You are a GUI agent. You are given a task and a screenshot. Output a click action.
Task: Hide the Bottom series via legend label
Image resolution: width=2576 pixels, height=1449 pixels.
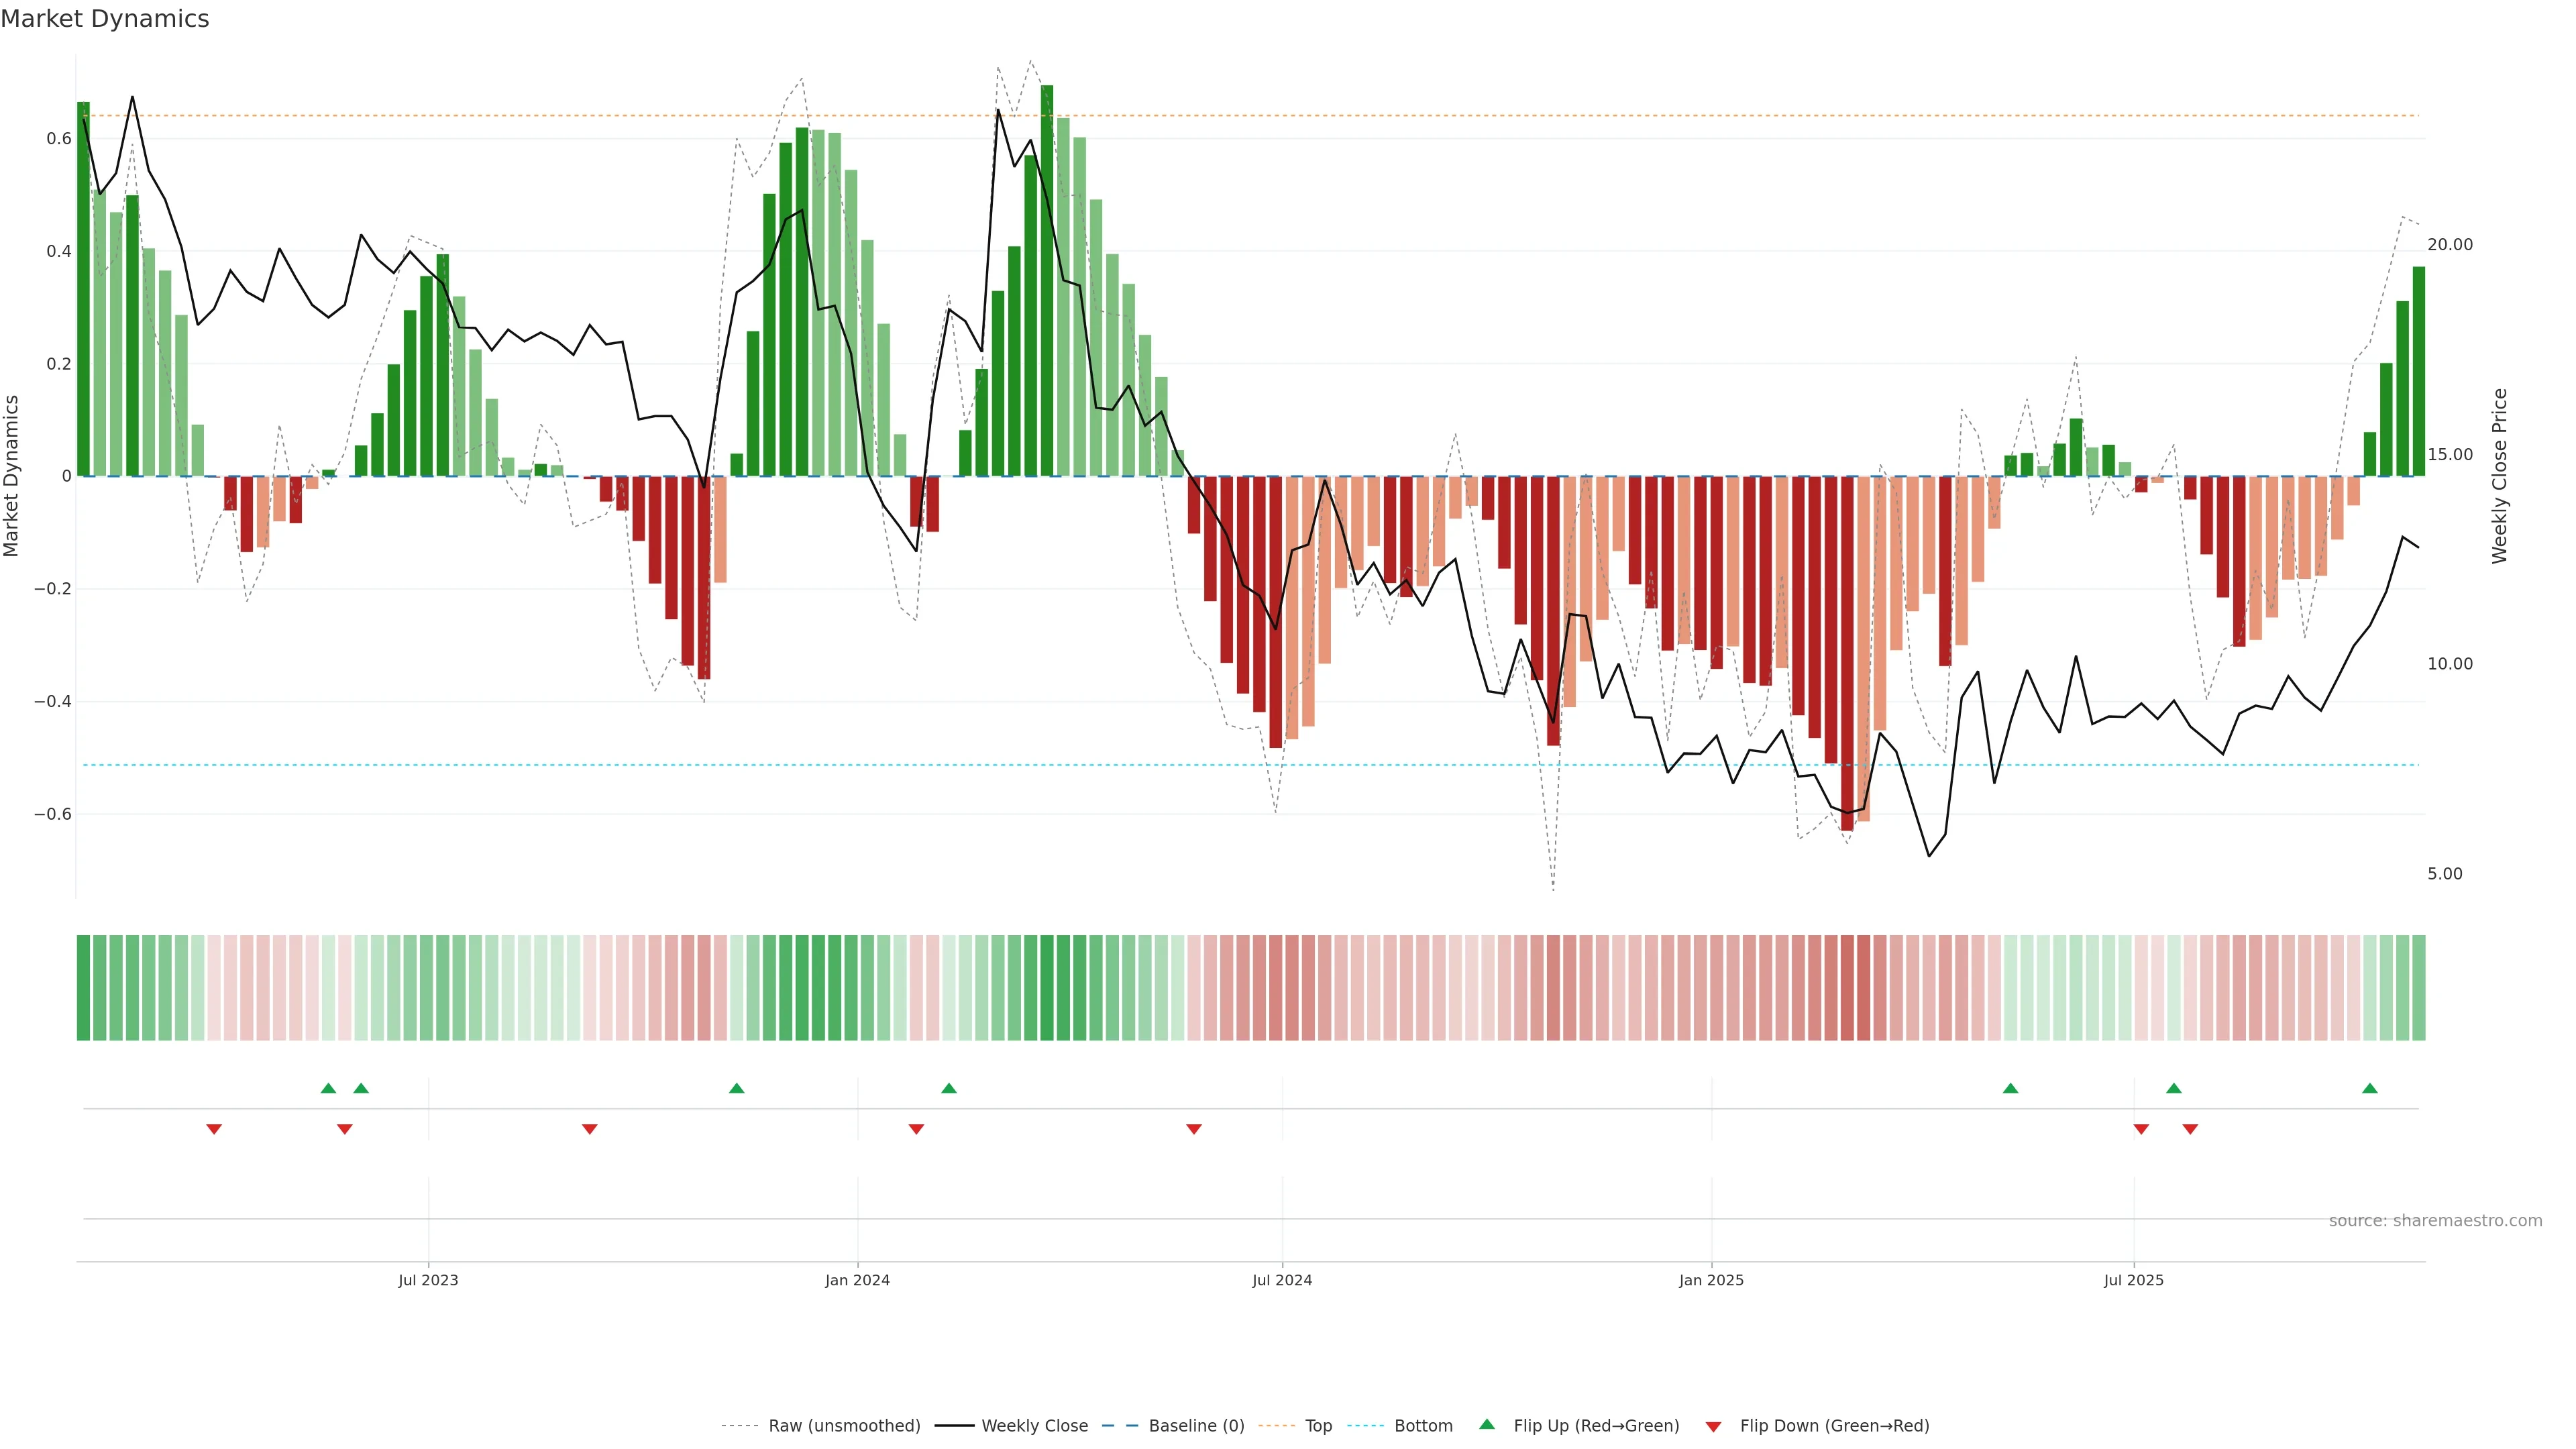[x=1423, y=1426]
